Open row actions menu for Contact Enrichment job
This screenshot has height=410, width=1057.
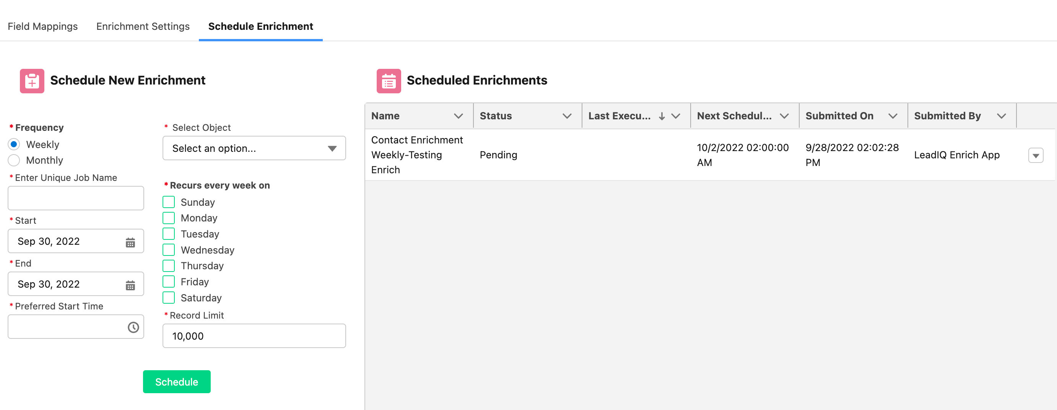coord(1035,156)
